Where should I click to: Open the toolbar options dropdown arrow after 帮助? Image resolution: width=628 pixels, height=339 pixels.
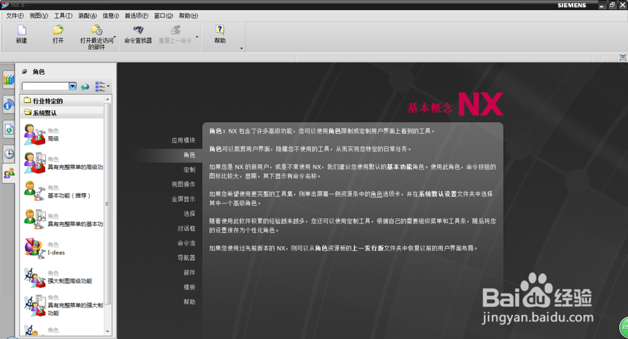tap(241, 48)
